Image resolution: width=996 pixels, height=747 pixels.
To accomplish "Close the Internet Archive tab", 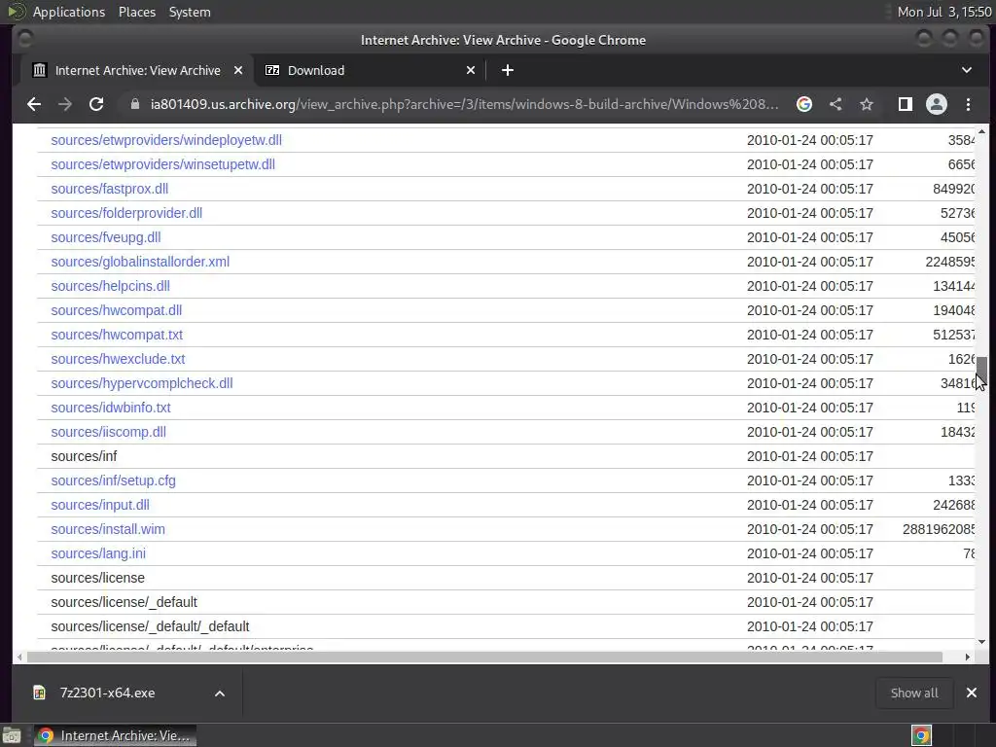I will [x=238, y=70].
